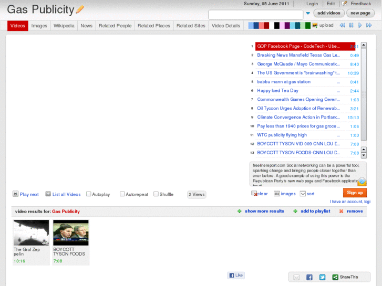Pick the purple color swatch
Image resolution: width=382 pixels, height=286 pixels.
click(287, 25)
